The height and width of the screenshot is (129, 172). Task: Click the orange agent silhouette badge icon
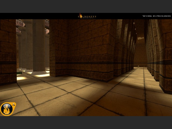coord(8,109)
